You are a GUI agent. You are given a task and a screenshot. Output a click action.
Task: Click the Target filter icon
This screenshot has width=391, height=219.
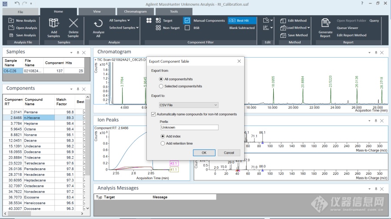click(158, 20)
